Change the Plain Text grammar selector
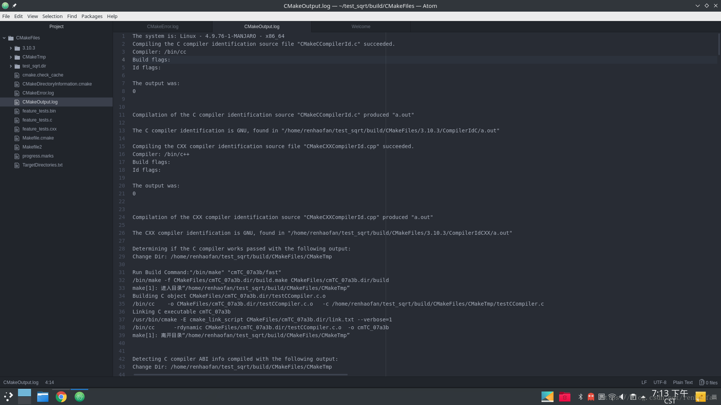This screenshot has width=721, height=405. click(682, 382)
